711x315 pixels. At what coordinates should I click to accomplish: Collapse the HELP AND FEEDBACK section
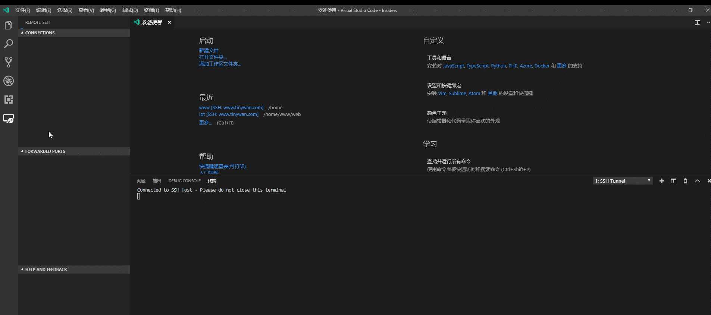click(74, 270)
